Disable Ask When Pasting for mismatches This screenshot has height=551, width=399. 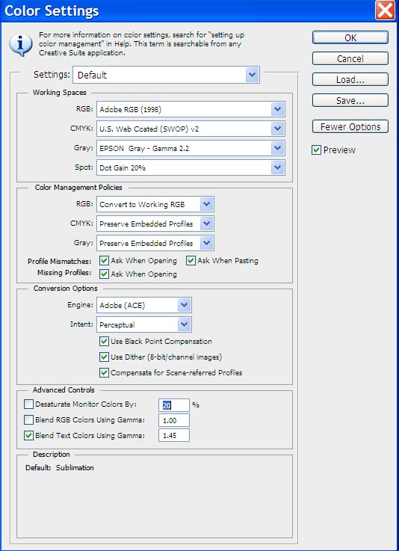[x=191, y=260]
